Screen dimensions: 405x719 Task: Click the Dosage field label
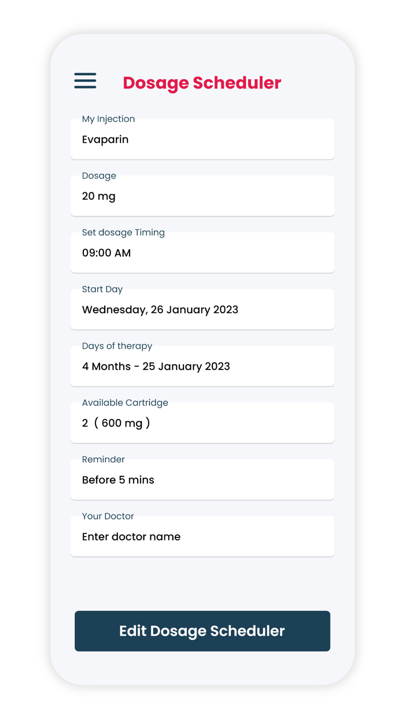(99, 176)
